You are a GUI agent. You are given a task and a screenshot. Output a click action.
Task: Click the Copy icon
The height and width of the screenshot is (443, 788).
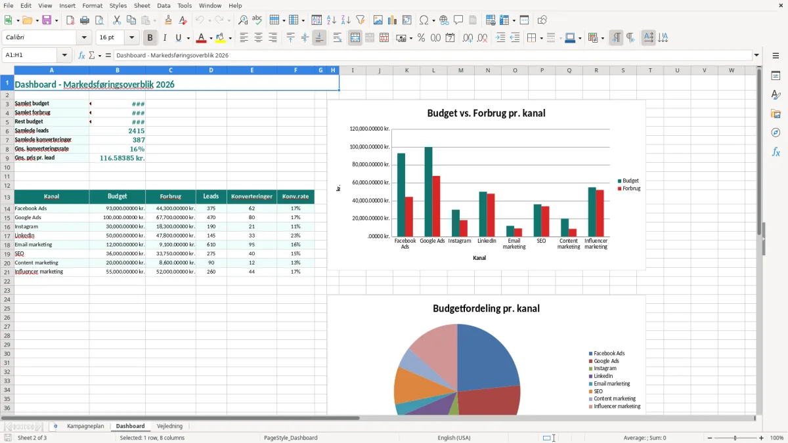pos(131,20)
